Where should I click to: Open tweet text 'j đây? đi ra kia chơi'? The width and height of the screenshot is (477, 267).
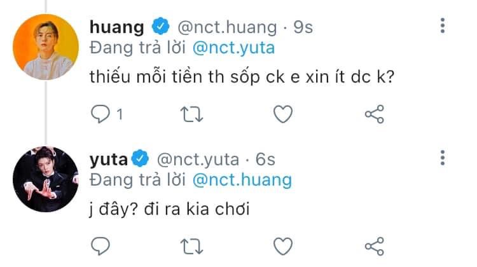(169, 209)
